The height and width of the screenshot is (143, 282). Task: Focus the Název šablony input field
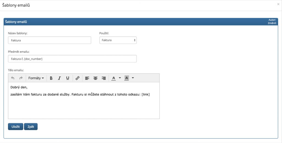tap(50, 40)
